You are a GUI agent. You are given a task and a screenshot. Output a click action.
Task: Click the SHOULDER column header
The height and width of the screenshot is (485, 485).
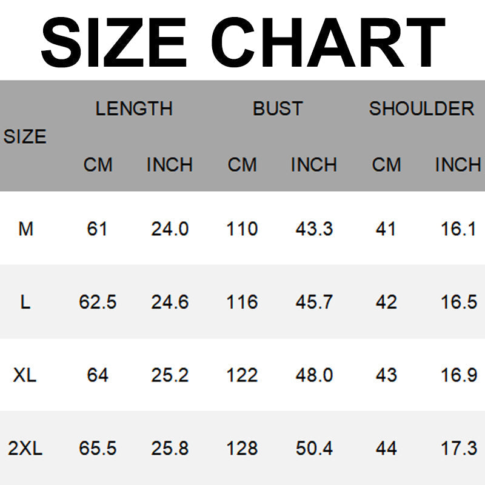(421, 109)
